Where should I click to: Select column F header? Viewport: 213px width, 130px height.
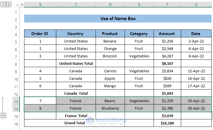coord(167,5)
